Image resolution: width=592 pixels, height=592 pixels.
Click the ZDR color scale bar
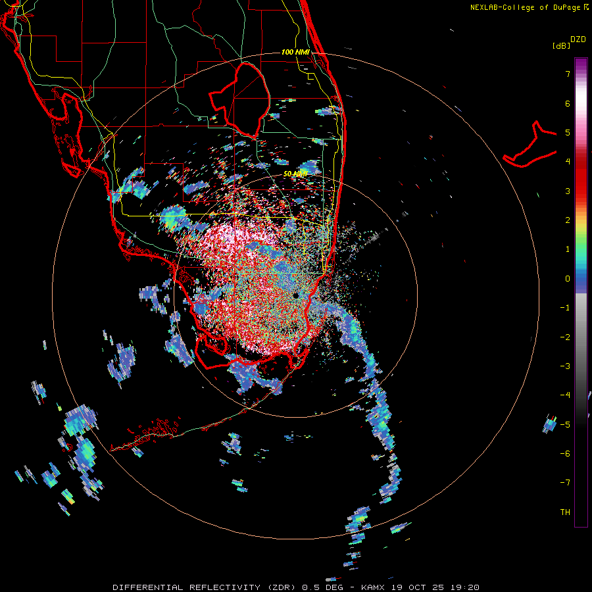[x=581, y=292]
